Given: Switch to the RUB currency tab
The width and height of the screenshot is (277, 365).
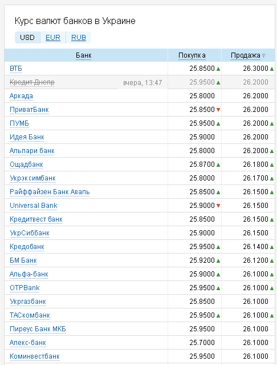Looking at the screenshot, I should click(79, 38).
